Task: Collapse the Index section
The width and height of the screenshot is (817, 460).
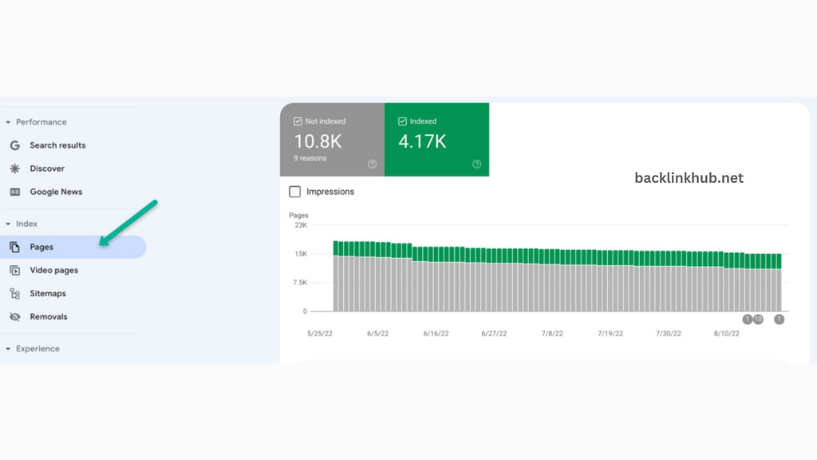Action: point(7,224)
